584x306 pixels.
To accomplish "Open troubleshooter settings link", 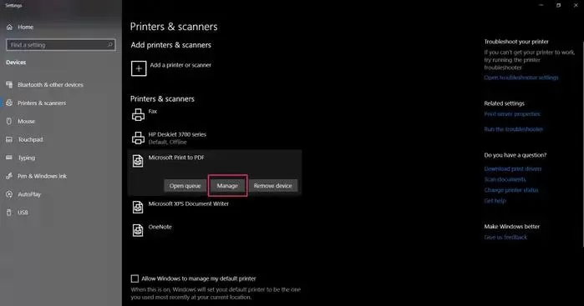I will pyautogui.click(x=521, y=78).
